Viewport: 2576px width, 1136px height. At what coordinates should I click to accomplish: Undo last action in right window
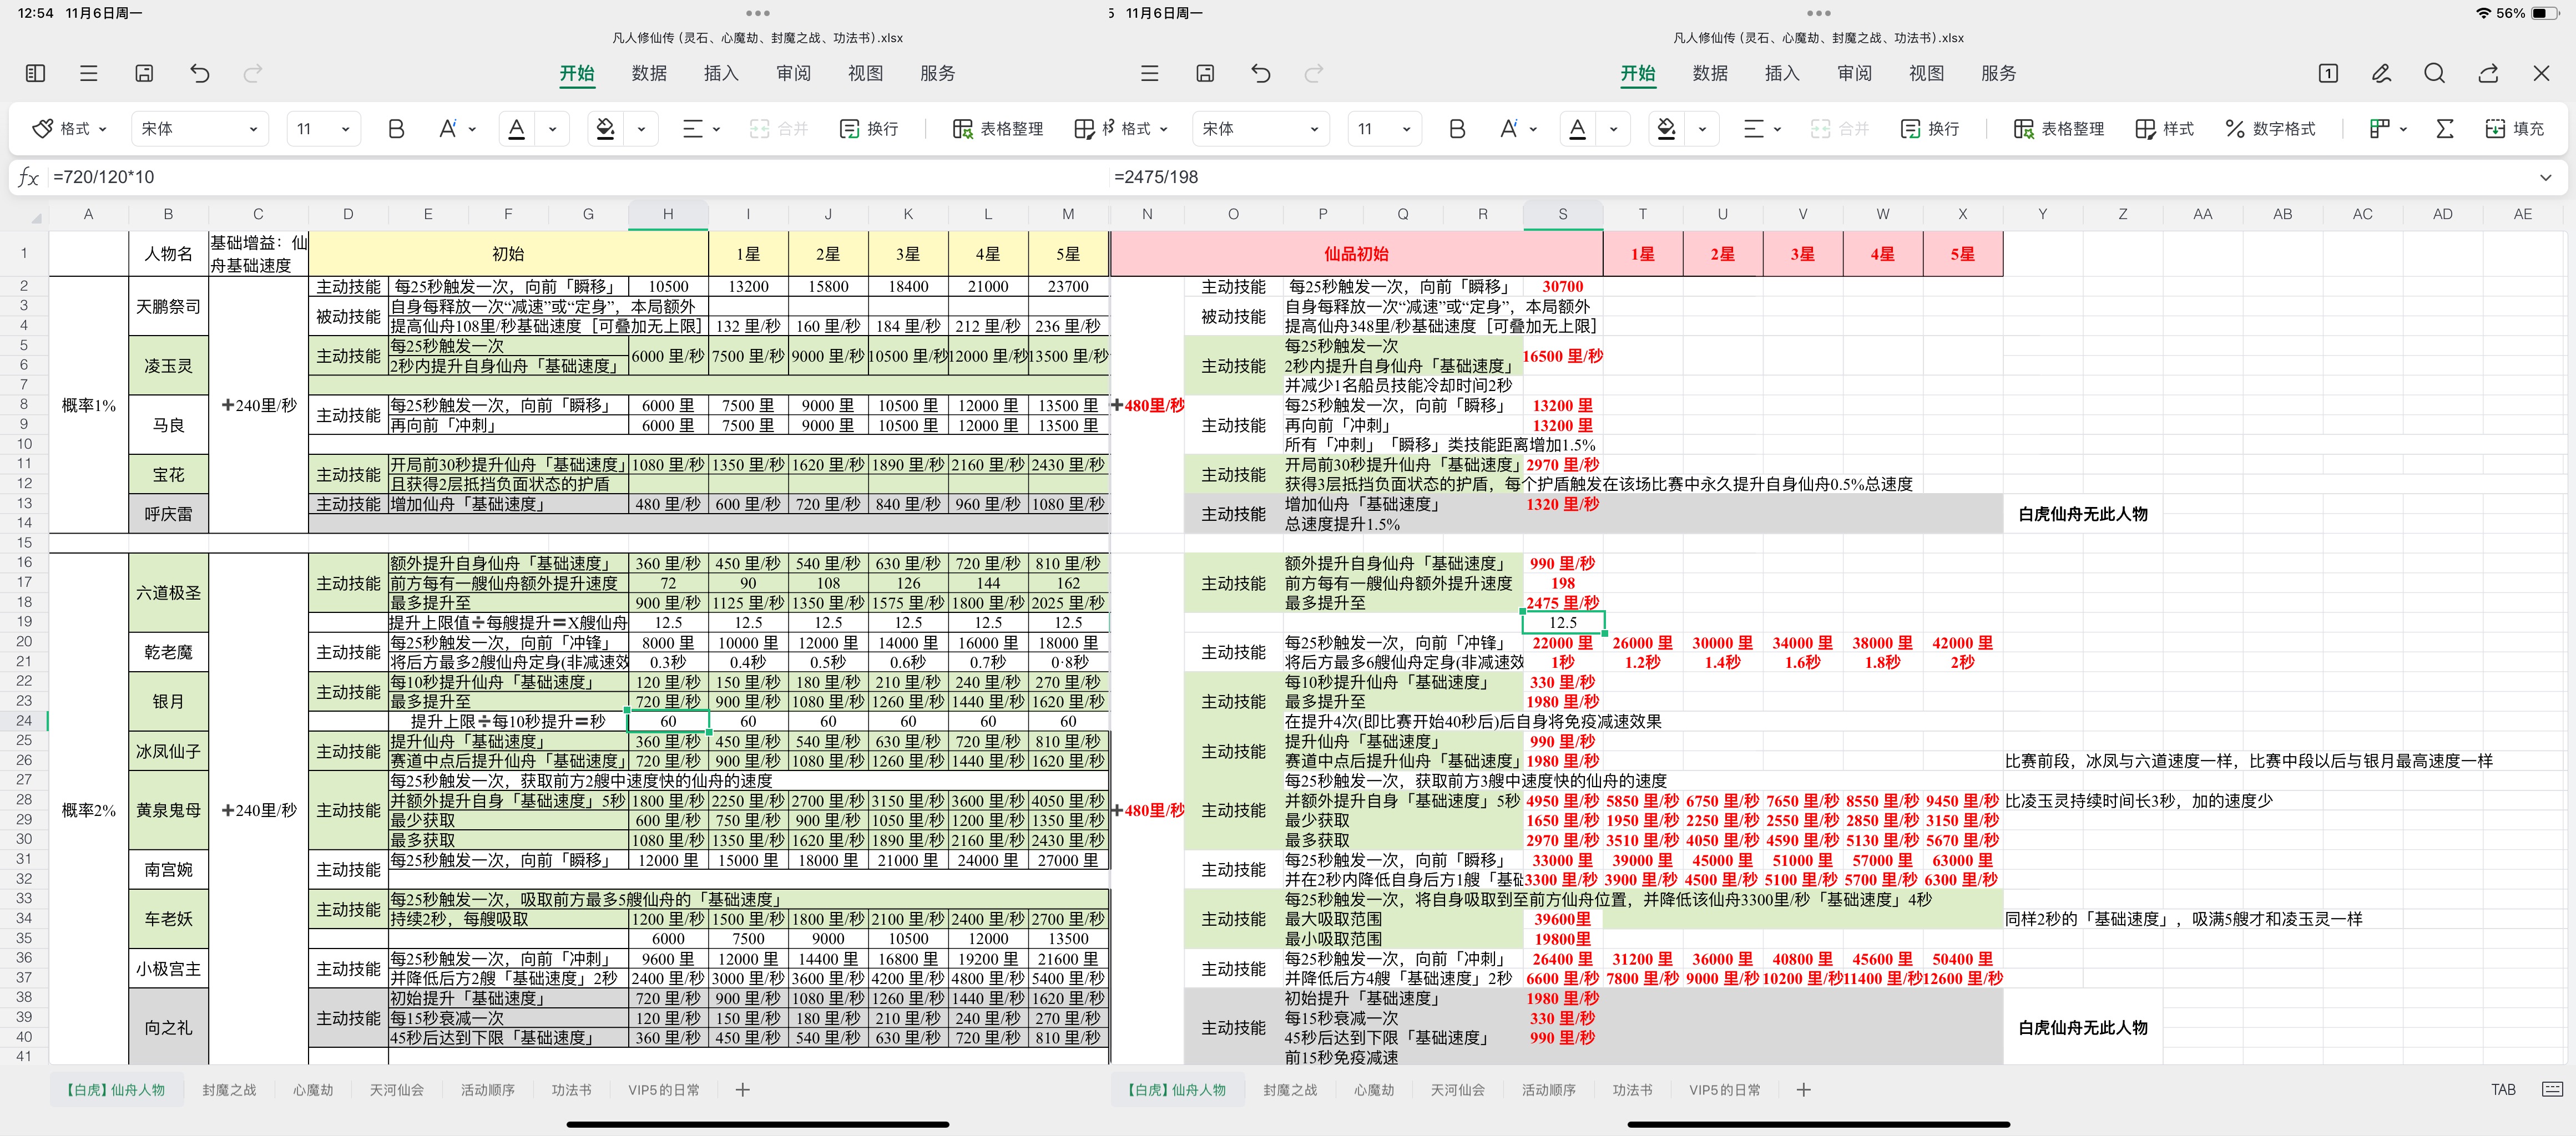pyautogui.click(x=1261, y=73)
